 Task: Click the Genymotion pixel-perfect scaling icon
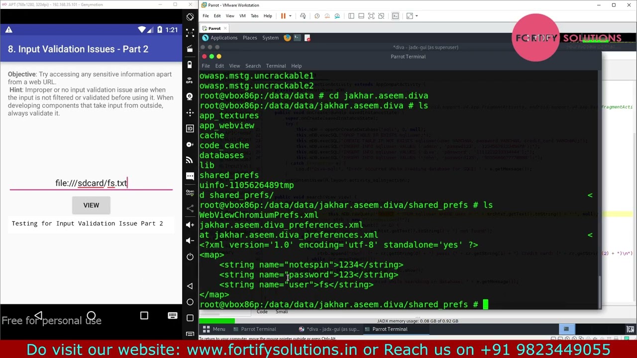tap(190, 33)
